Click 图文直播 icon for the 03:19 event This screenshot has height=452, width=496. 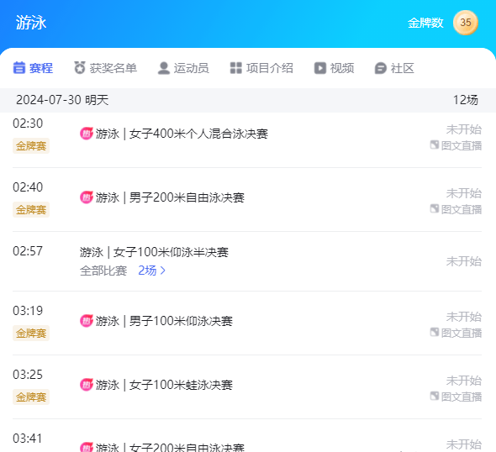pos(435,332)
